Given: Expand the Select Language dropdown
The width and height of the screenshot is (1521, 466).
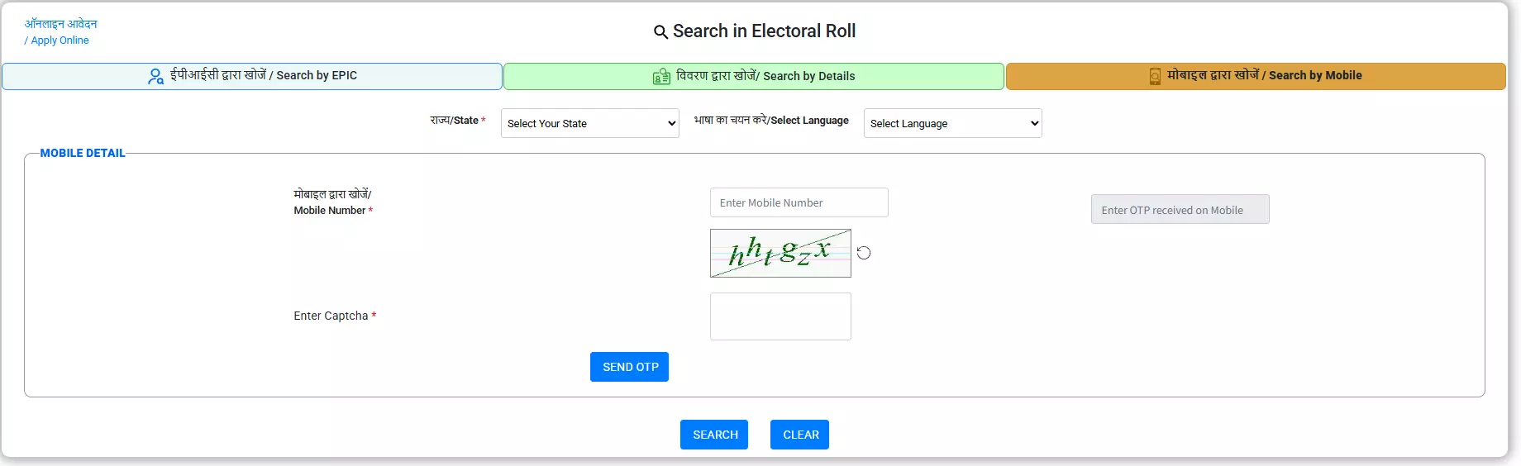Looking at the screenshot, I should tap(952, 123).
